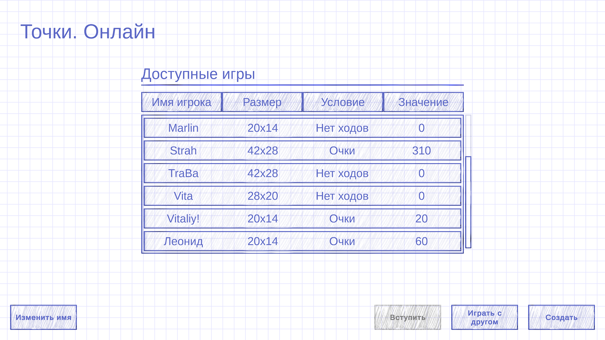Click the "Точки. Онлайн" title

tap(88, 31)
